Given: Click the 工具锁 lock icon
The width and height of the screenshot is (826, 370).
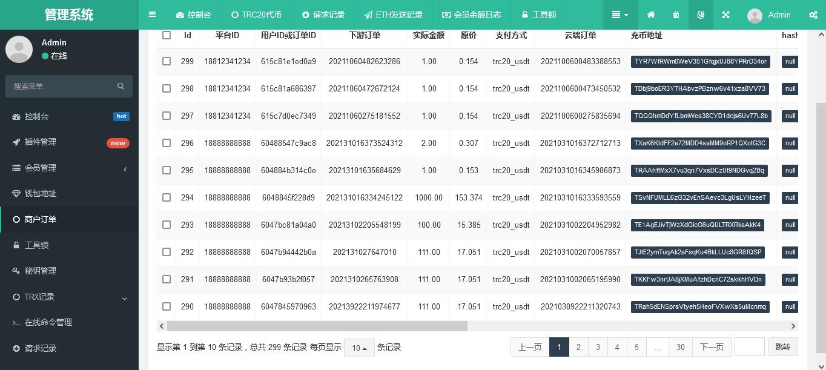Looking at the screenshot, I should coord(524,14).
